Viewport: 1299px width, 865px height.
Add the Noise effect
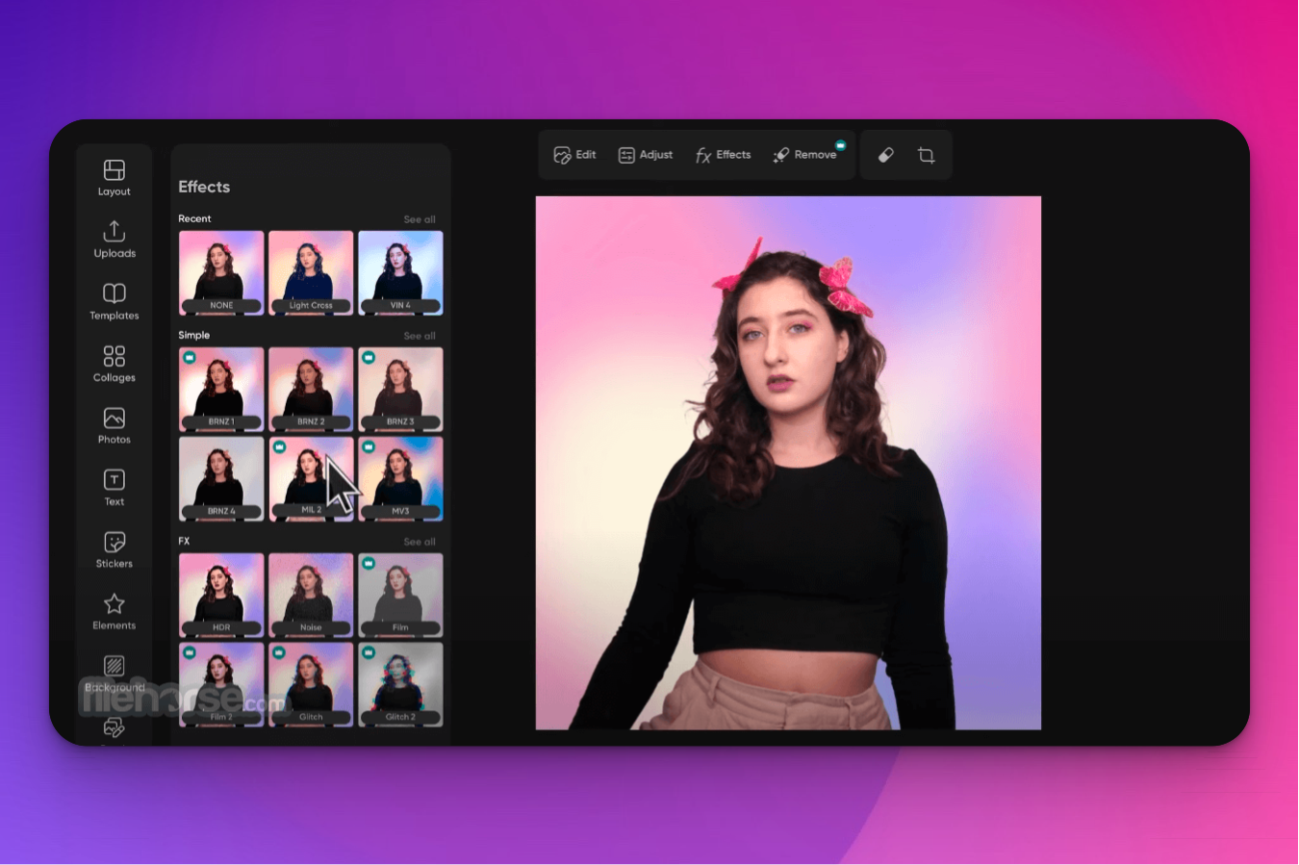pos(311,596)
